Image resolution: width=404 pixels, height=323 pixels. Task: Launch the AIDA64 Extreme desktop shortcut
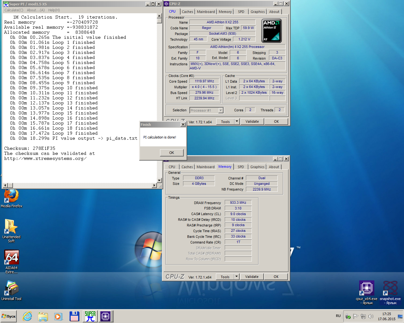point(11,261)
